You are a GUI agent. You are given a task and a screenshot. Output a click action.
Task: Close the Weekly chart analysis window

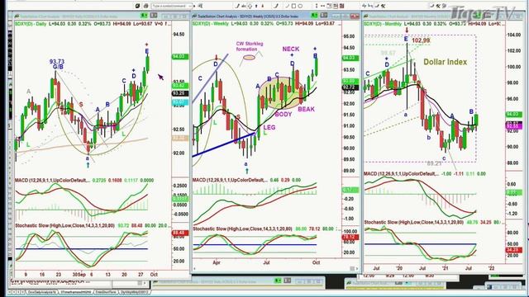tap(355, 16)
